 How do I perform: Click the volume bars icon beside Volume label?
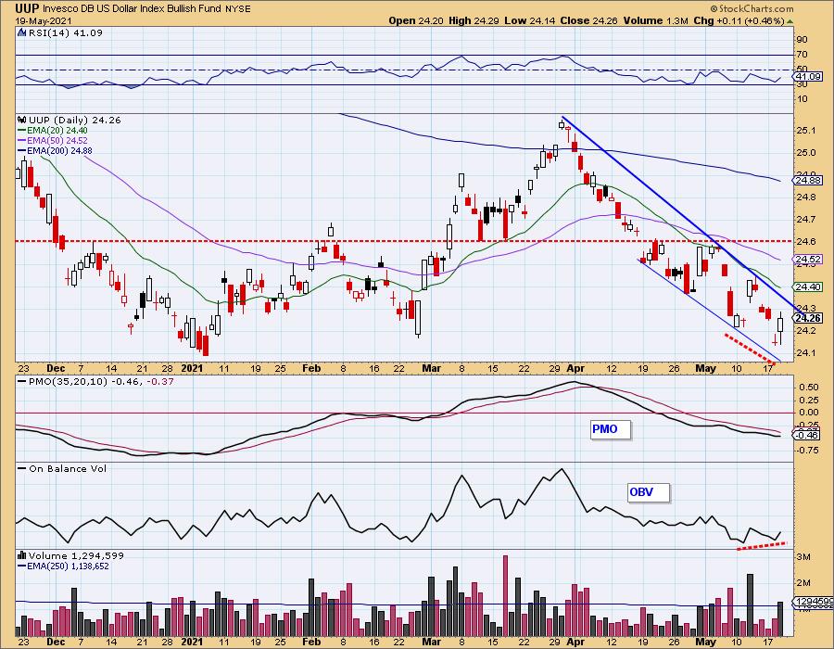22,555
